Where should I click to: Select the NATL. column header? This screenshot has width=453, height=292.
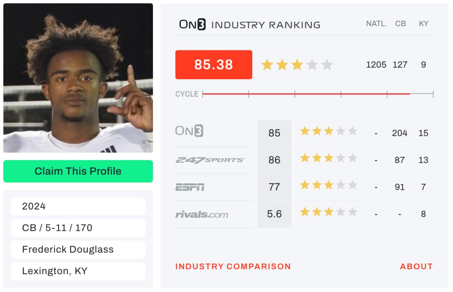coord(376,23)
